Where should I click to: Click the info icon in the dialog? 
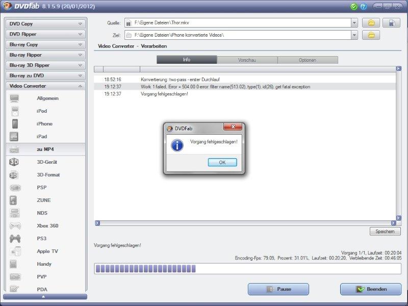(x=177, y=145)
